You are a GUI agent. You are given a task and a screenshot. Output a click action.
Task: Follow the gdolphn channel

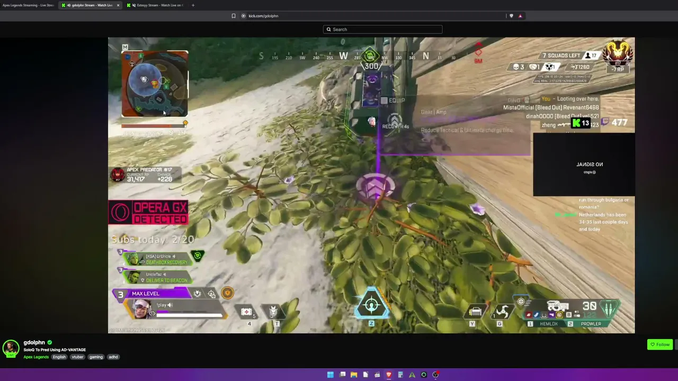(x=660, y=344)
